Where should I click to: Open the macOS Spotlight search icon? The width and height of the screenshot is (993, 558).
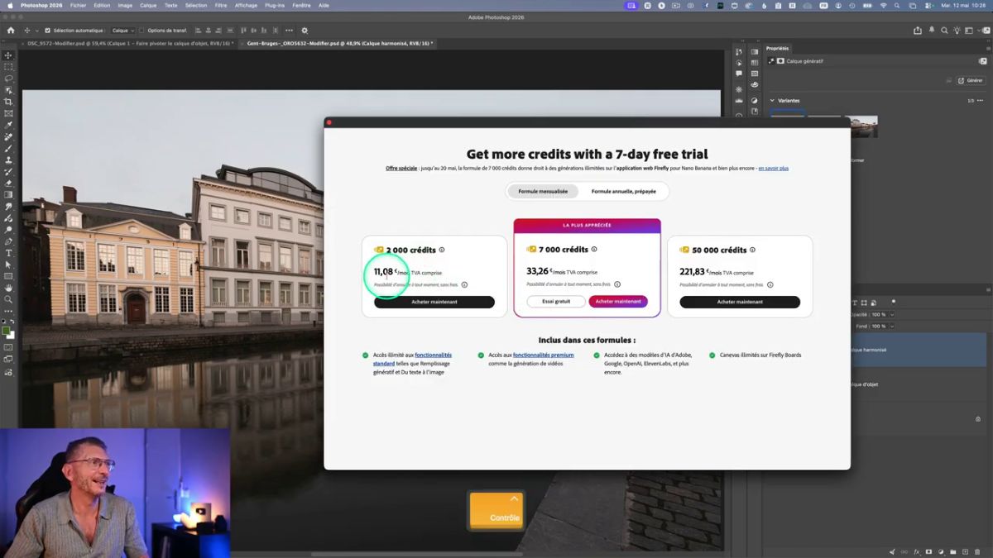[897, 5]
